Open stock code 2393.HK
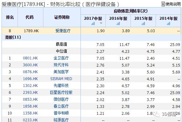Viewport: 182px width, 122px height. [30, 92]
